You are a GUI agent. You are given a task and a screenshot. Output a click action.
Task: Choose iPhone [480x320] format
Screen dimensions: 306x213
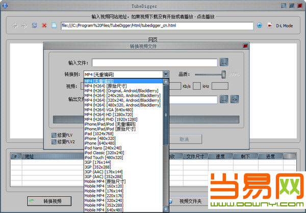point(123,138)
